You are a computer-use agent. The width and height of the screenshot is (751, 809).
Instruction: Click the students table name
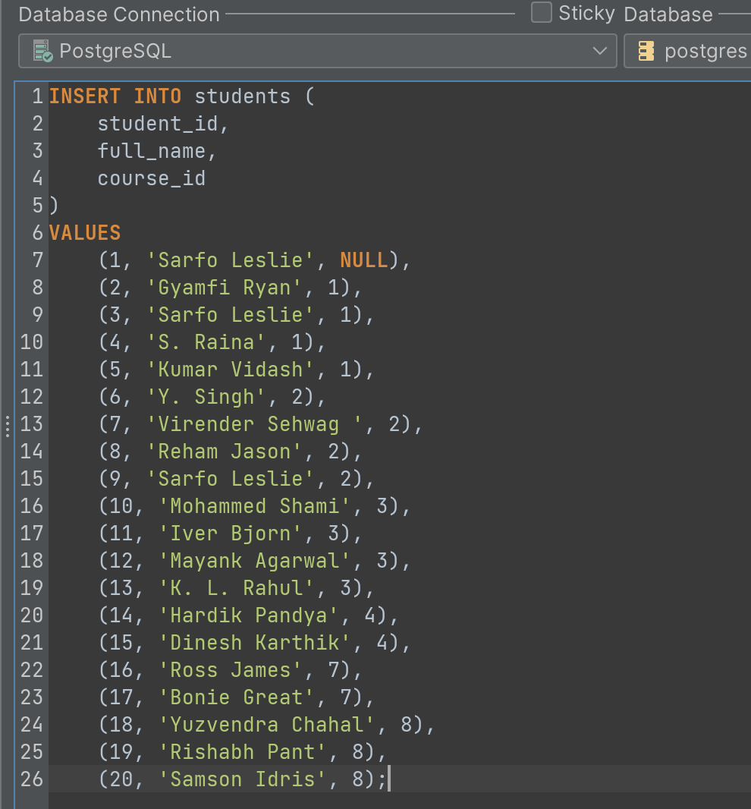pos(242,96)
